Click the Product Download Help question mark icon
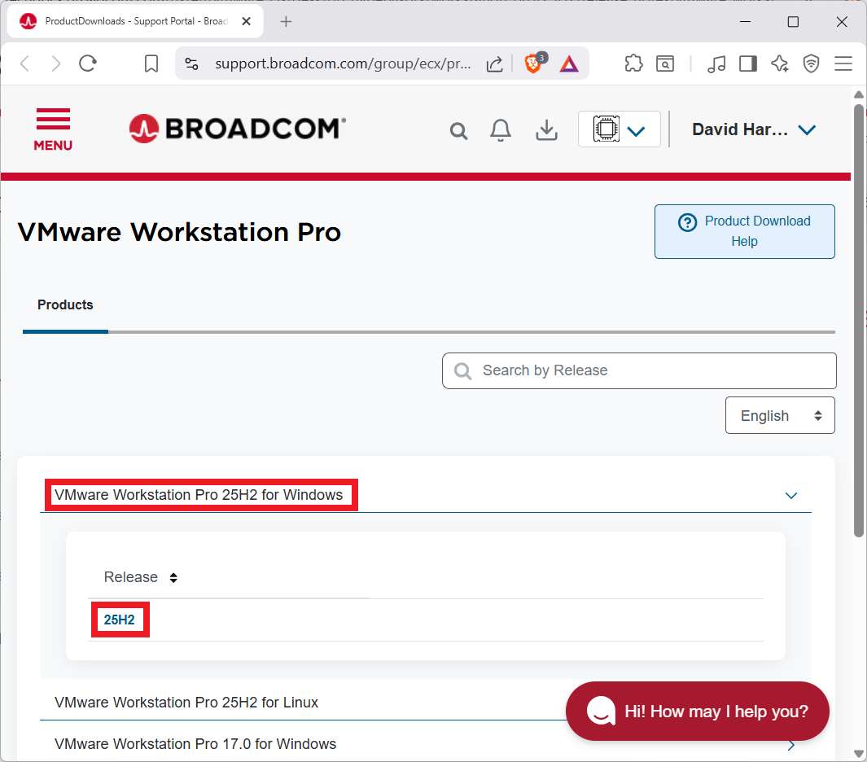This screenshot has height=762, width=867. click(688, 221)
